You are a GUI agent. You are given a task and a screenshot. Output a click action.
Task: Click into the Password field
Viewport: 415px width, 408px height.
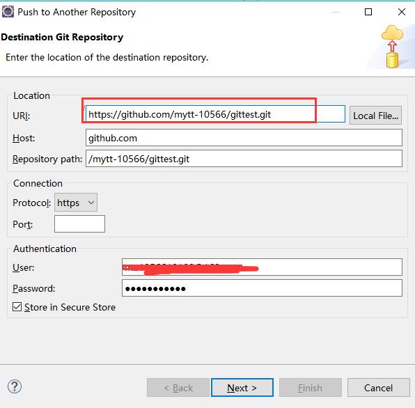click(x=262, y=288)
